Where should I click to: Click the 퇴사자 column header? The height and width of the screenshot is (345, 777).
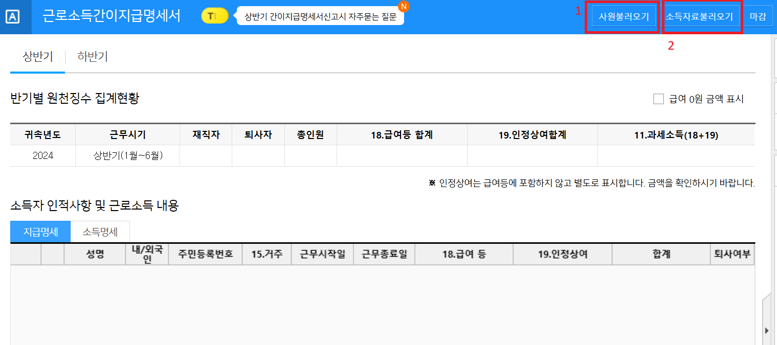point(258,135)
